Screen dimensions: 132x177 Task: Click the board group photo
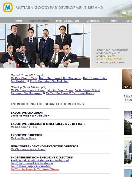tap(45, 46)
